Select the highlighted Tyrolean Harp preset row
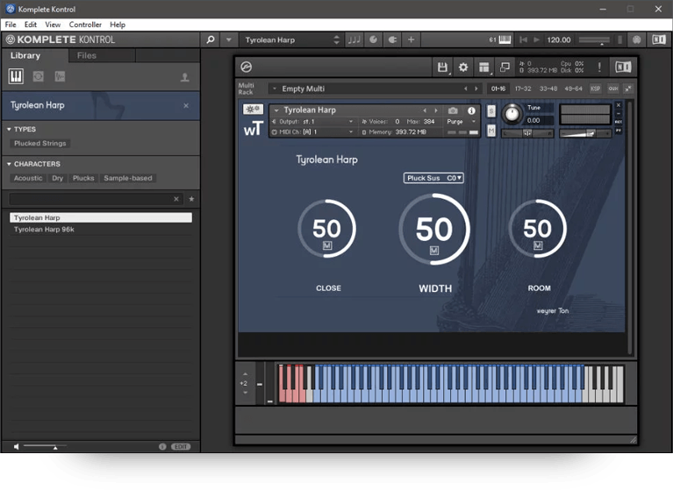 pos(100,217)
